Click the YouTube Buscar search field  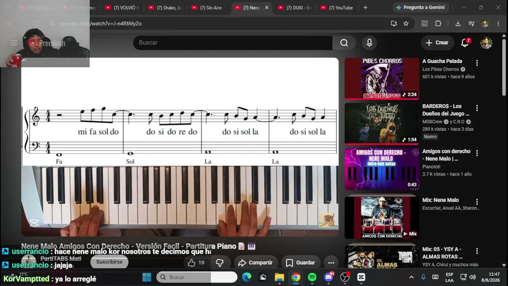(x=233, y=43)
